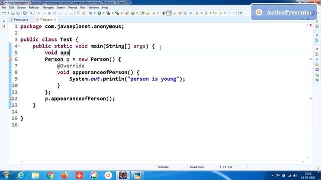
Task: Click the Debug gear toolbar icon
Action: click(90, 13)
